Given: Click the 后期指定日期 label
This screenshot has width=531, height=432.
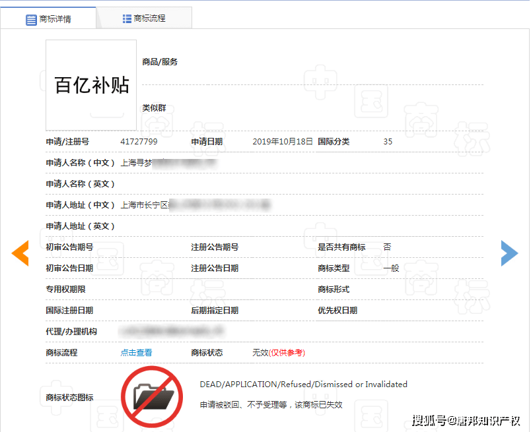Looking at the screenshot, I should point(215,311).
